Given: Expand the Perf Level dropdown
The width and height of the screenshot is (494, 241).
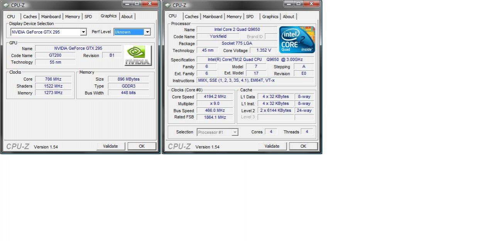Looking at the screenshot, I should coord(147,32).
